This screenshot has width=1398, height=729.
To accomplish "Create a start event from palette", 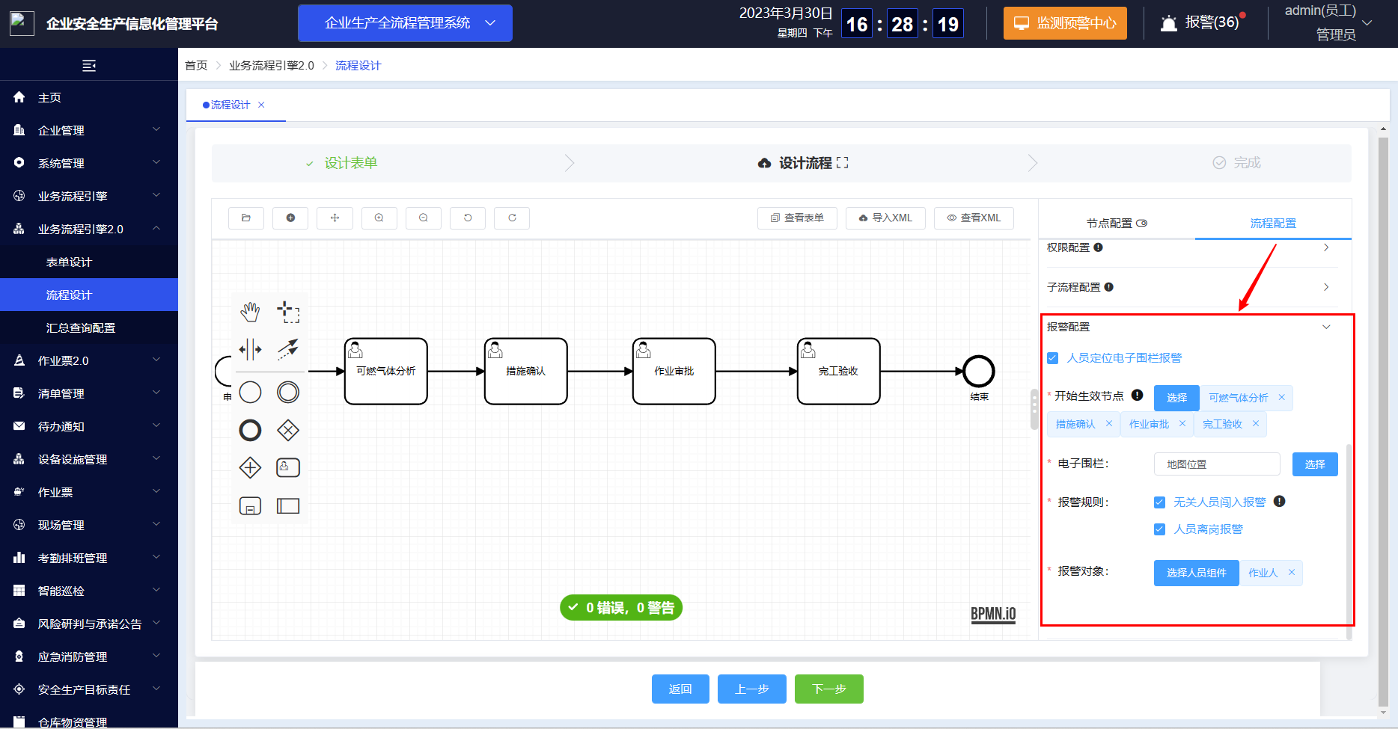I will (x=250, y=392).
